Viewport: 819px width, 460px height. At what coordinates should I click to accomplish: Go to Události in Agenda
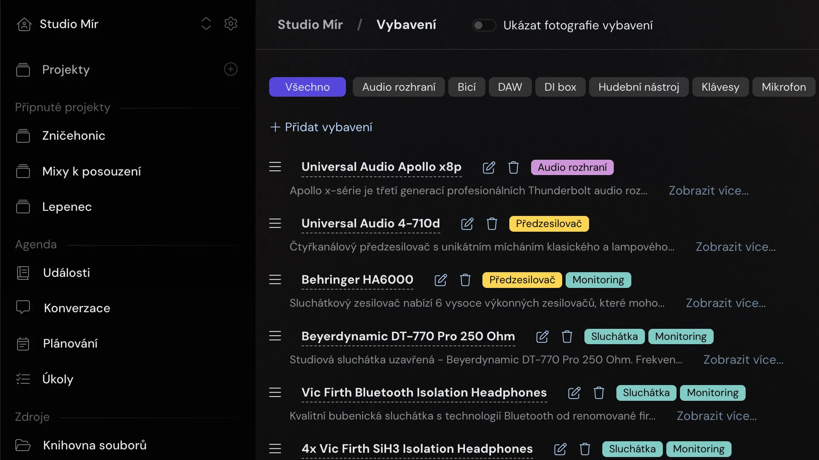click(x=67, y=273)
